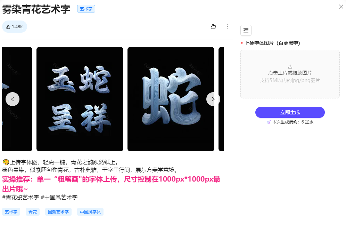Click the hashtag line #青花瓷艺术字 #中国风艺术字

pos(40,197)
